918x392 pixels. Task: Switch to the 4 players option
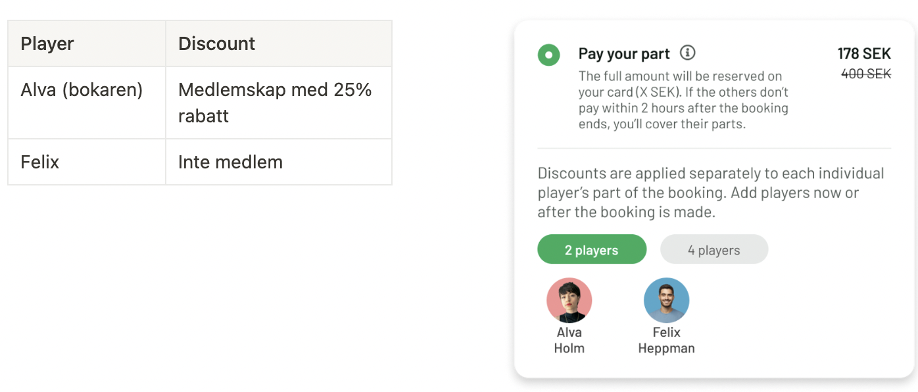[713, 250]
